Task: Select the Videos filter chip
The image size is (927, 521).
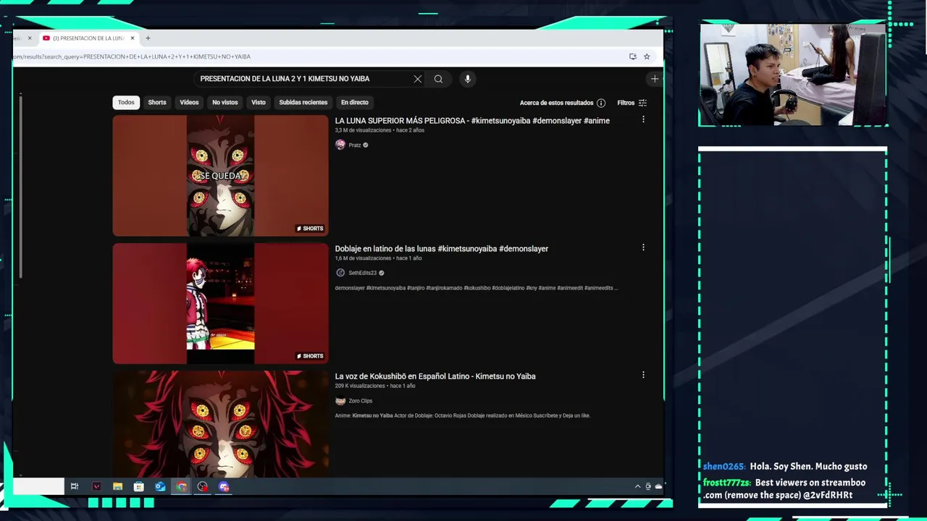Action: pyautogui.click(x=189, y=102)
